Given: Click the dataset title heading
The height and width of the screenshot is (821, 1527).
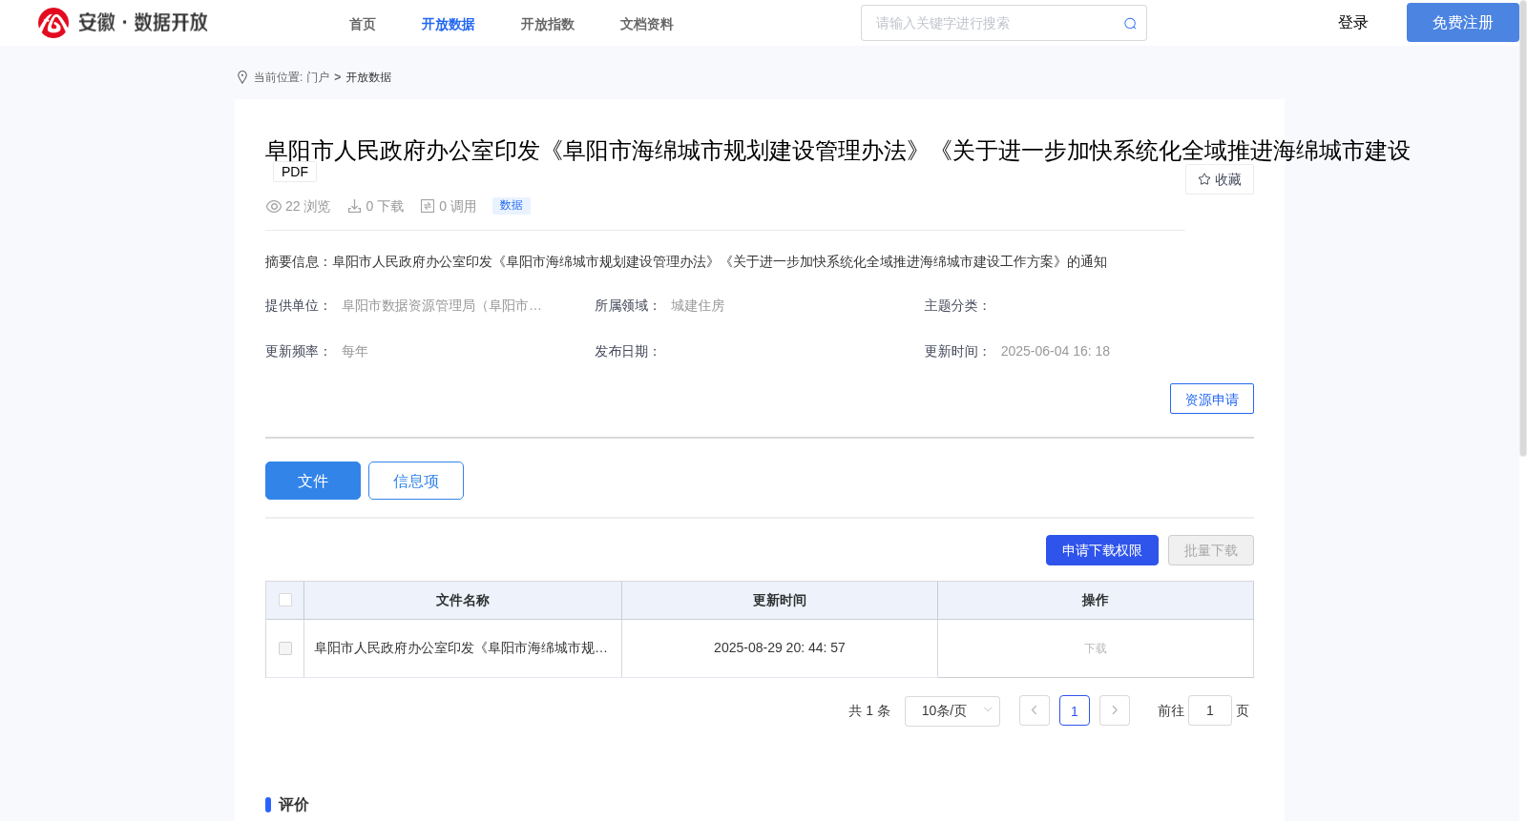Looking at the screenshot, I should pos(837,151).
